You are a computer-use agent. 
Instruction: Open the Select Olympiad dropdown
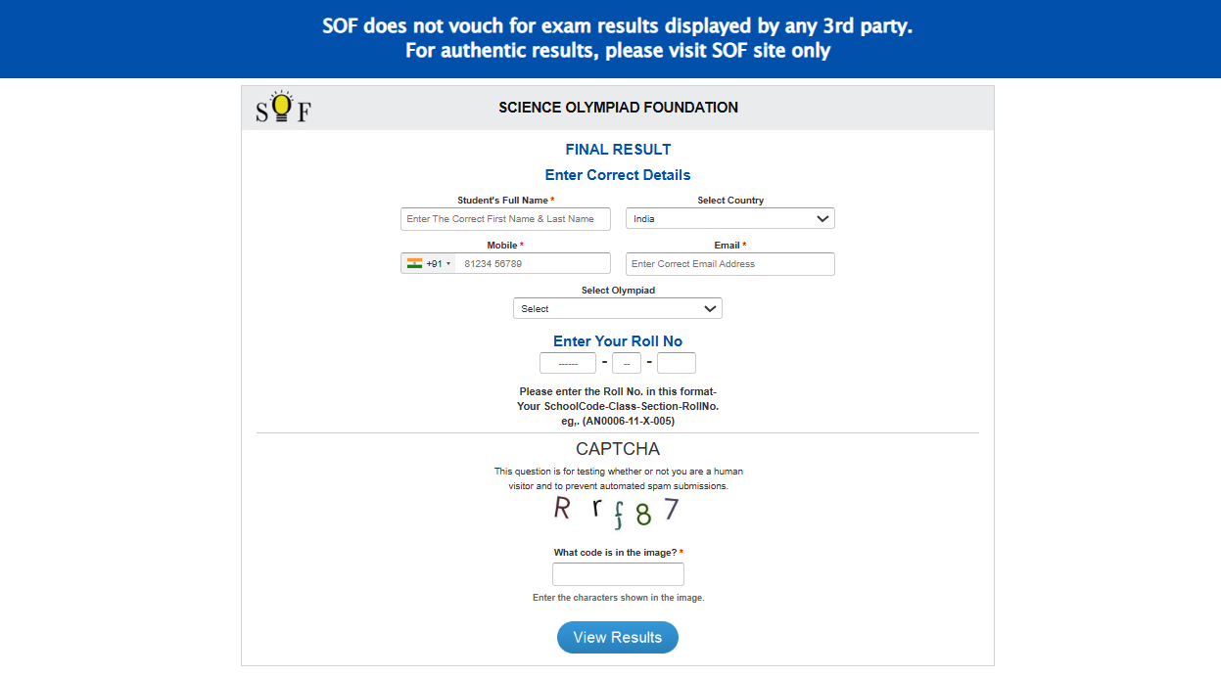(617, 309)
